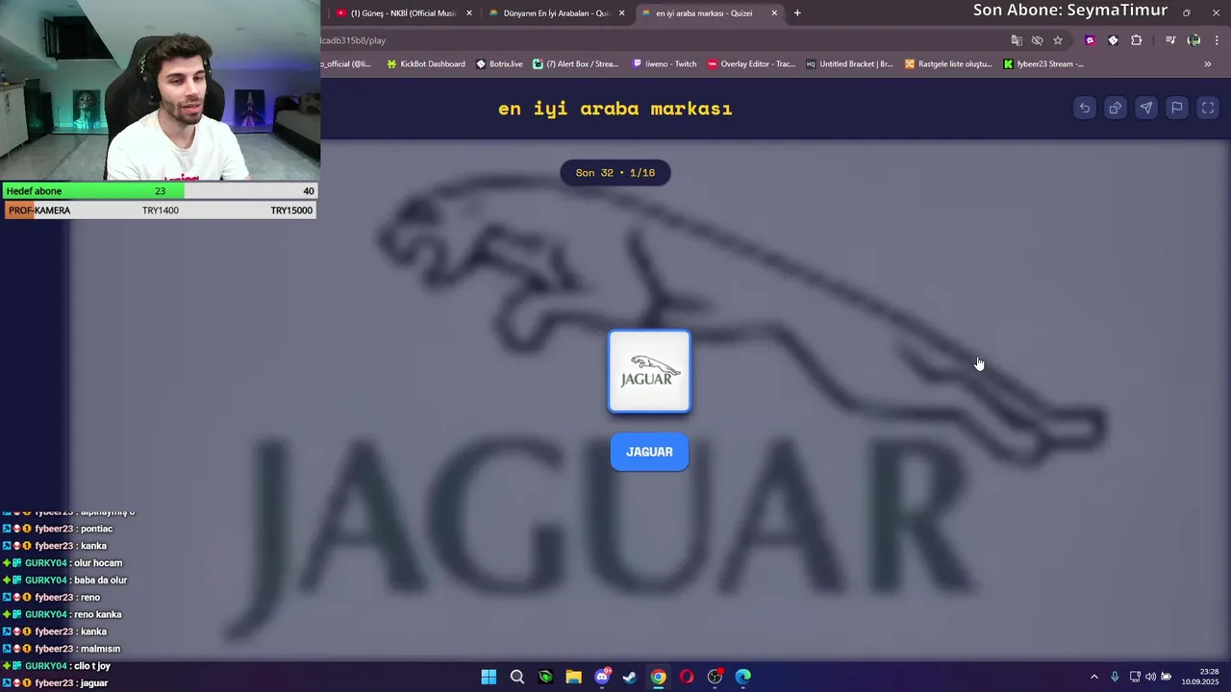This screenshot has height=692, width=1231.
Task: Click the en iyi araba markası title
Action: pos(615,109)
